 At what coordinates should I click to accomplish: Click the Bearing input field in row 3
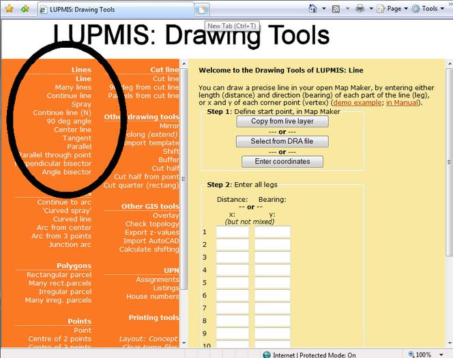click(272, 258)
